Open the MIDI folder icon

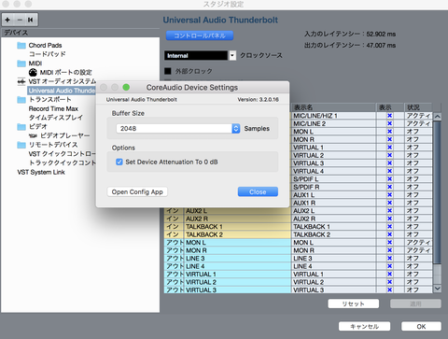tap(21, 64)
